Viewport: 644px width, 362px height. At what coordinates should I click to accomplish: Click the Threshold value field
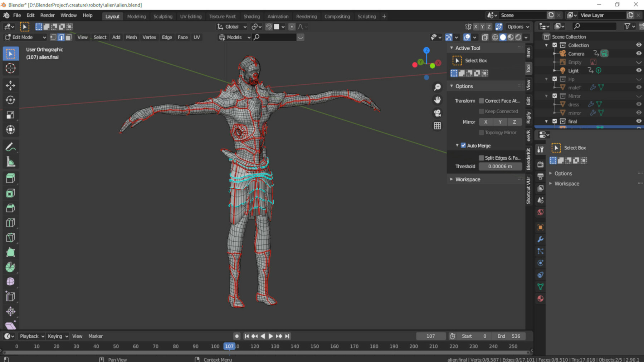coord(500,166)
